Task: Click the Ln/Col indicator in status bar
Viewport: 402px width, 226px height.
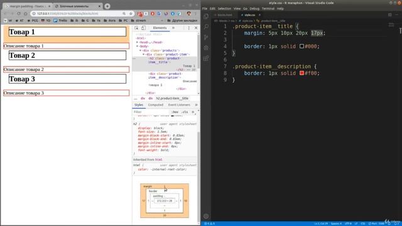Action: tap(321, 223)
